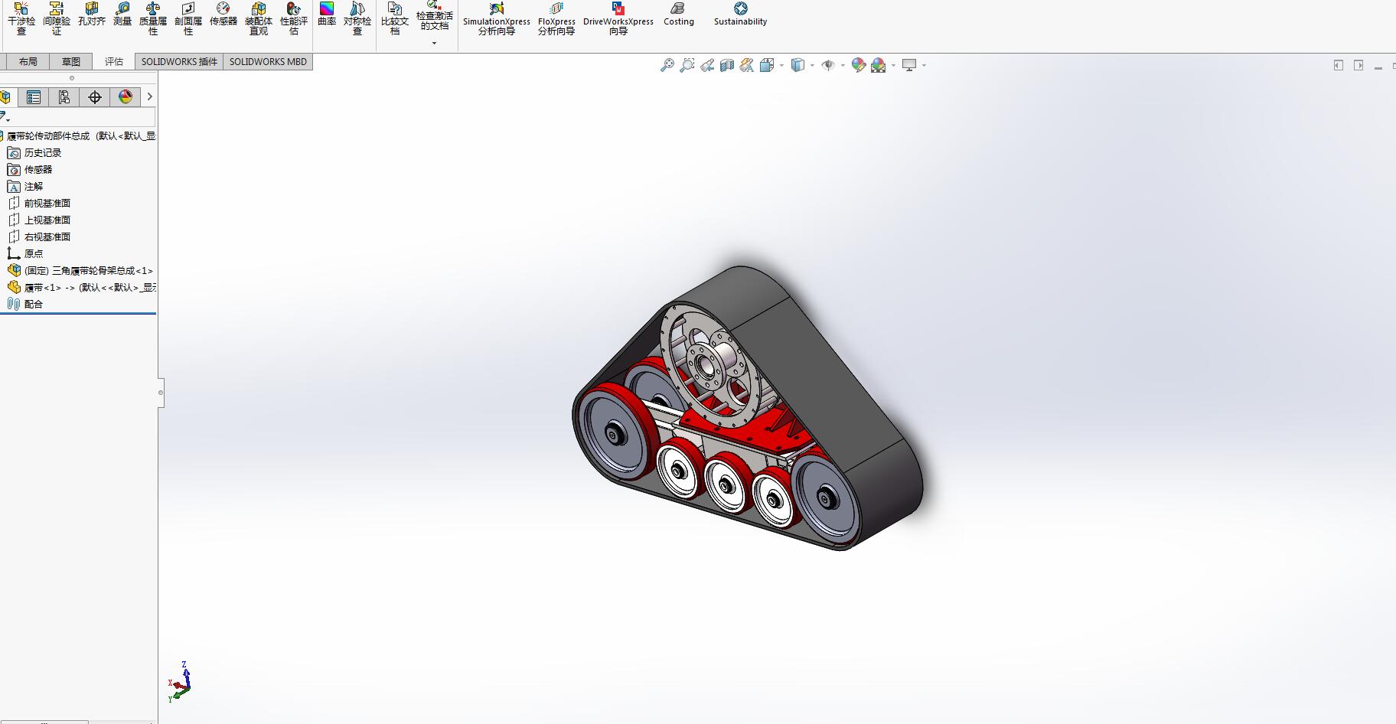Select the 评估 (Evaluate) tab
1396x724 pixels.
click(x=114, y=62)
